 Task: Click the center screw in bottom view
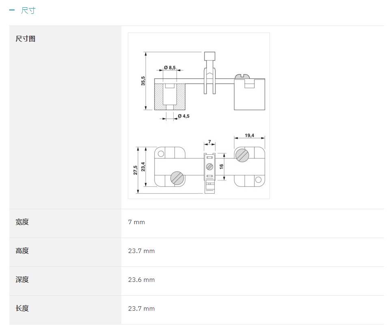click(x=209, y=167)
